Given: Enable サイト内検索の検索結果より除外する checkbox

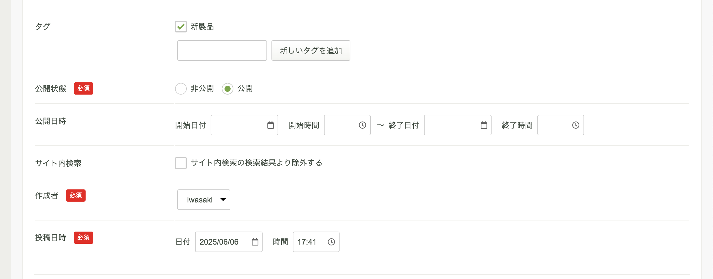Looking at the screenshot, I should click(181, 163).
